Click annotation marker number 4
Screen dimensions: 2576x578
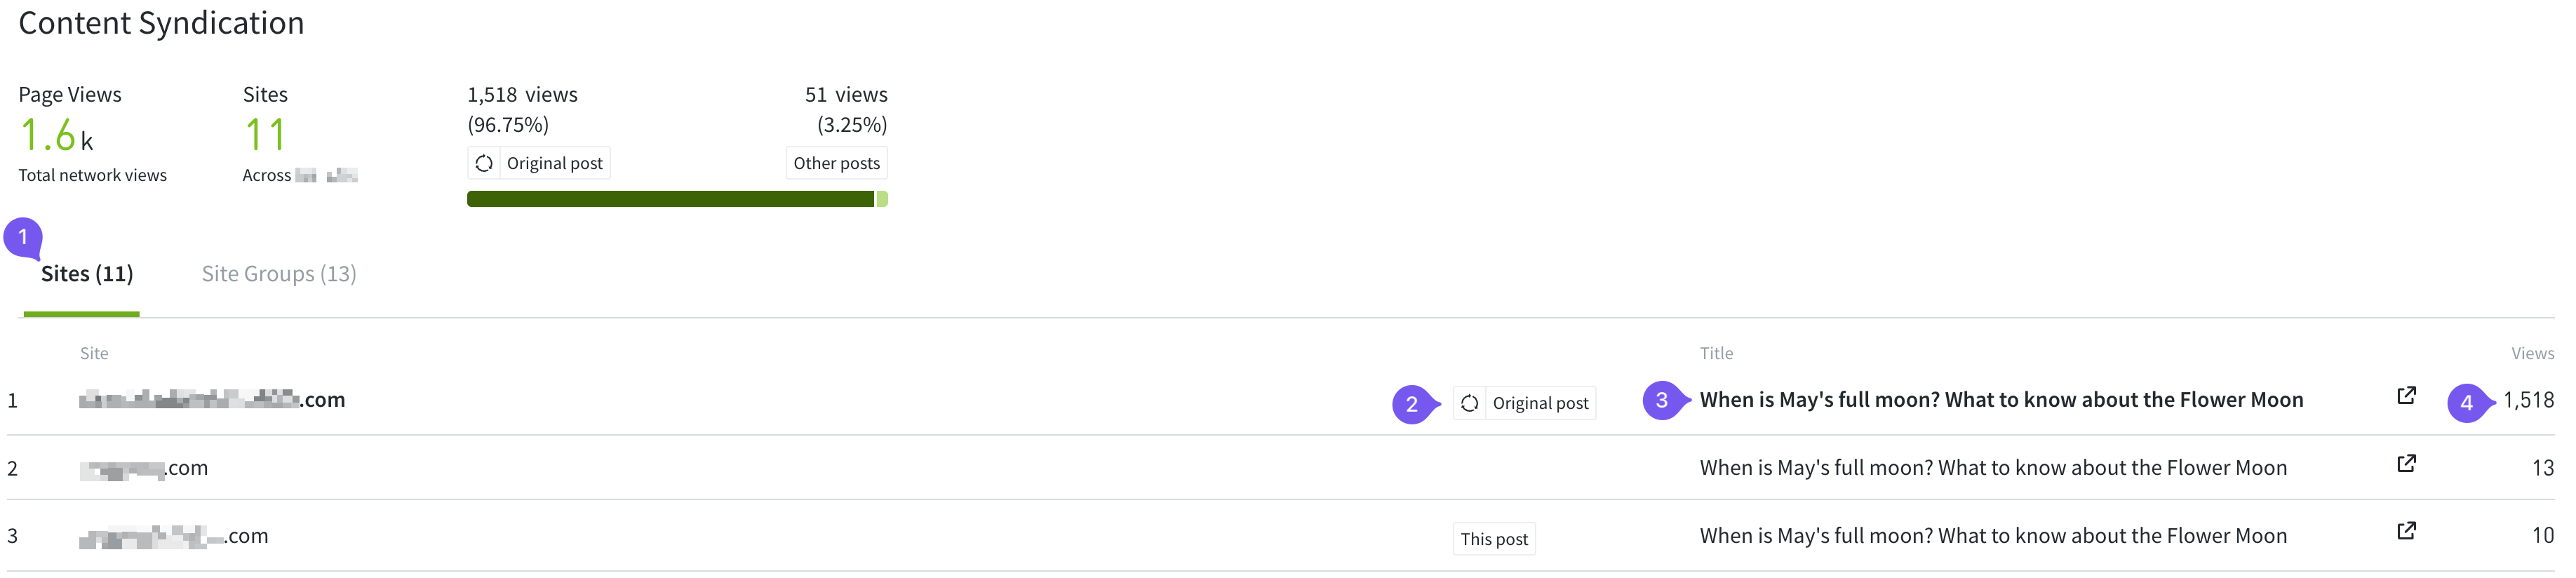[x=2468, y=403]
